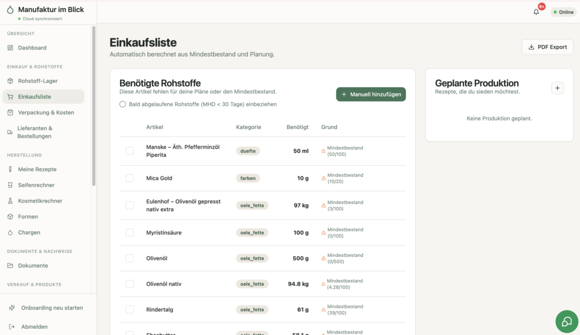
Task: Go to Rohstoff-Lager
Action: [x=43, y=80]
